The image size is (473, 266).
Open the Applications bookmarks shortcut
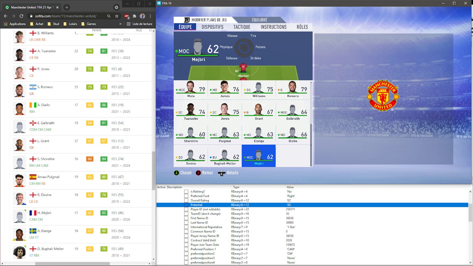point(15,24)
